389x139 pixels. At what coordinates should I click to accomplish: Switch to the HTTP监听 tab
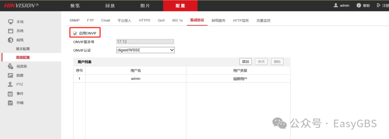pos(241,20)
